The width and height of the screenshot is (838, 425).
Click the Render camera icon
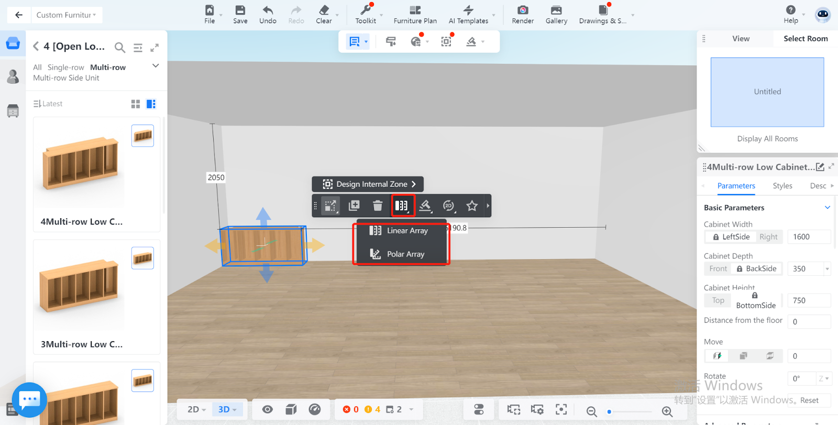(522, 10)
